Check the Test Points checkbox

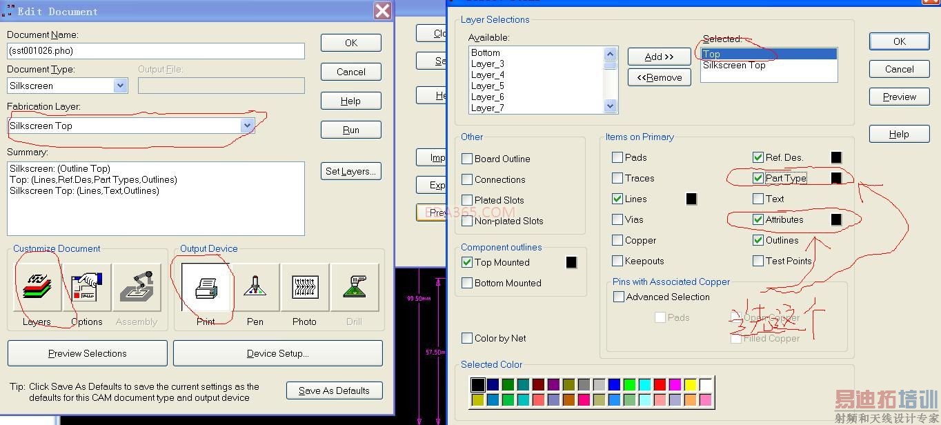click(758, 261)
